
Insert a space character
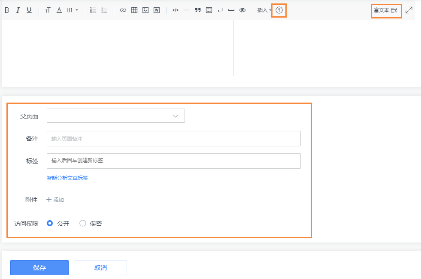231,10
